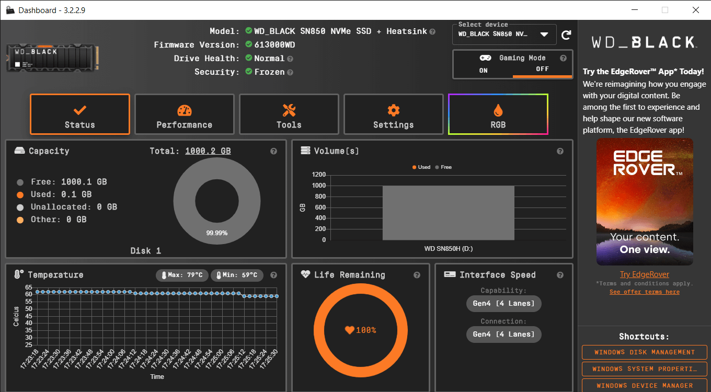Screen dimensions: 711x392
Task: Click the capacity donut chart 99.99%
Action: point(217,201)
